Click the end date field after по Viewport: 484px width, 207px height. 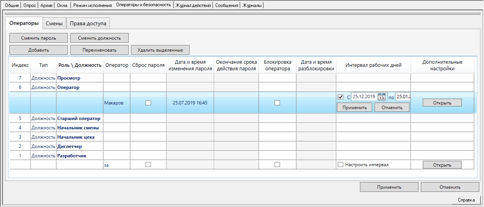click(x=403, y=97)
